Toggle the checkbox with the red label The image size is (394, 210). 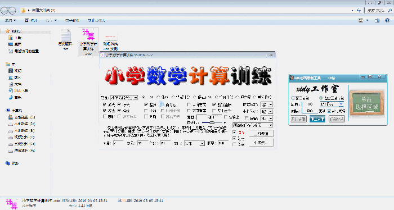pyautogui.click(x=235, y=132)
